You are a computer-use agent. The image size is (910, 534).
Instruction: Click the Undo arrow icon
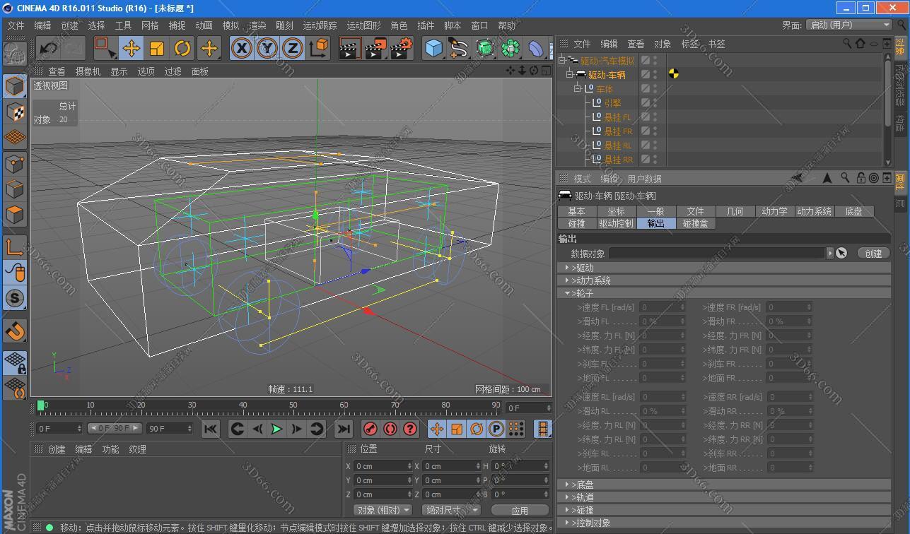tap(48, 48)
